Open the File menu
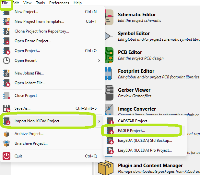The width and height of the screenshot is (200, 175). point(5,3)
